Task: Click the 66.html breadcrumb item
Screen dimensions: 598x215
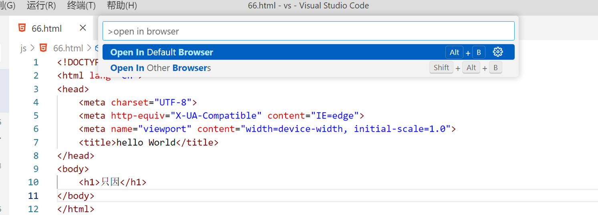Action: tap(68, 48)
